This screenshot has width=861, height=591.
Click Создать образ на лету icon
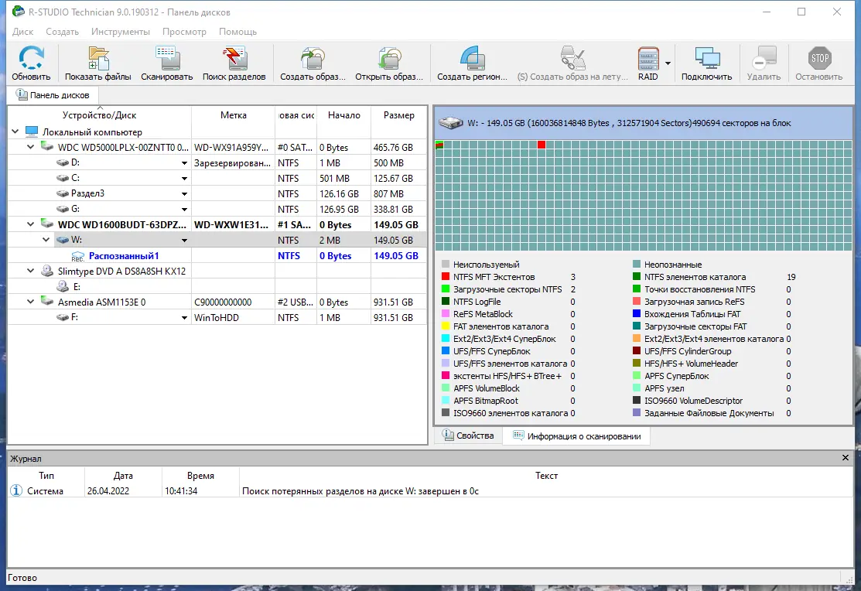[x=572, y=58]
